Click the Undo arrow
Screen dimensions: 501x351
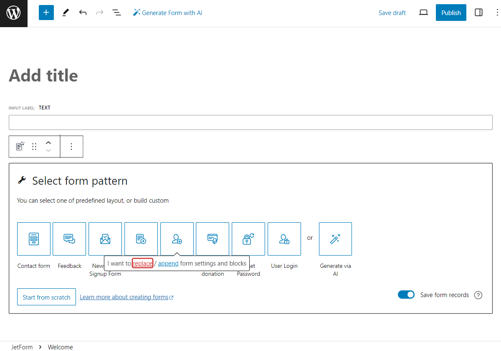[x=83, y=13]
